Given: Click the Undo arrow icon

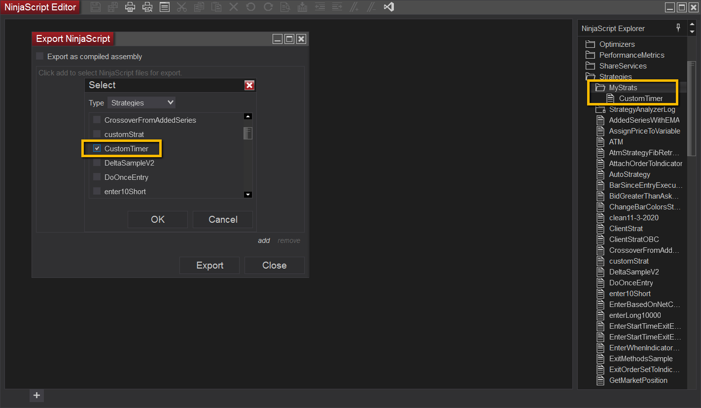Looking at the screenshot, I should coord(251,7).
